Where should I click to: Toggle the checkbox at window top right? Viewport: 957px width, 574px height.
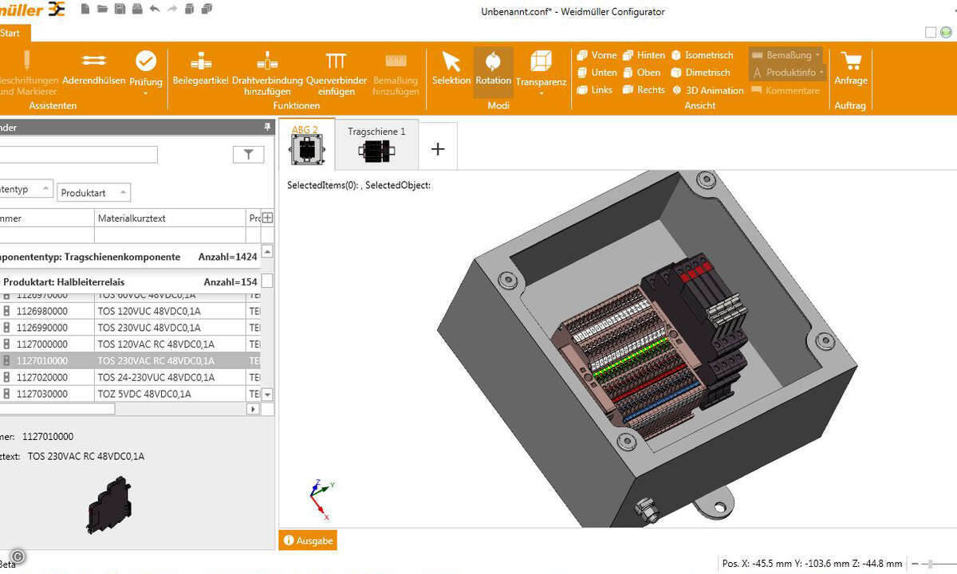[x=931, y=32]
